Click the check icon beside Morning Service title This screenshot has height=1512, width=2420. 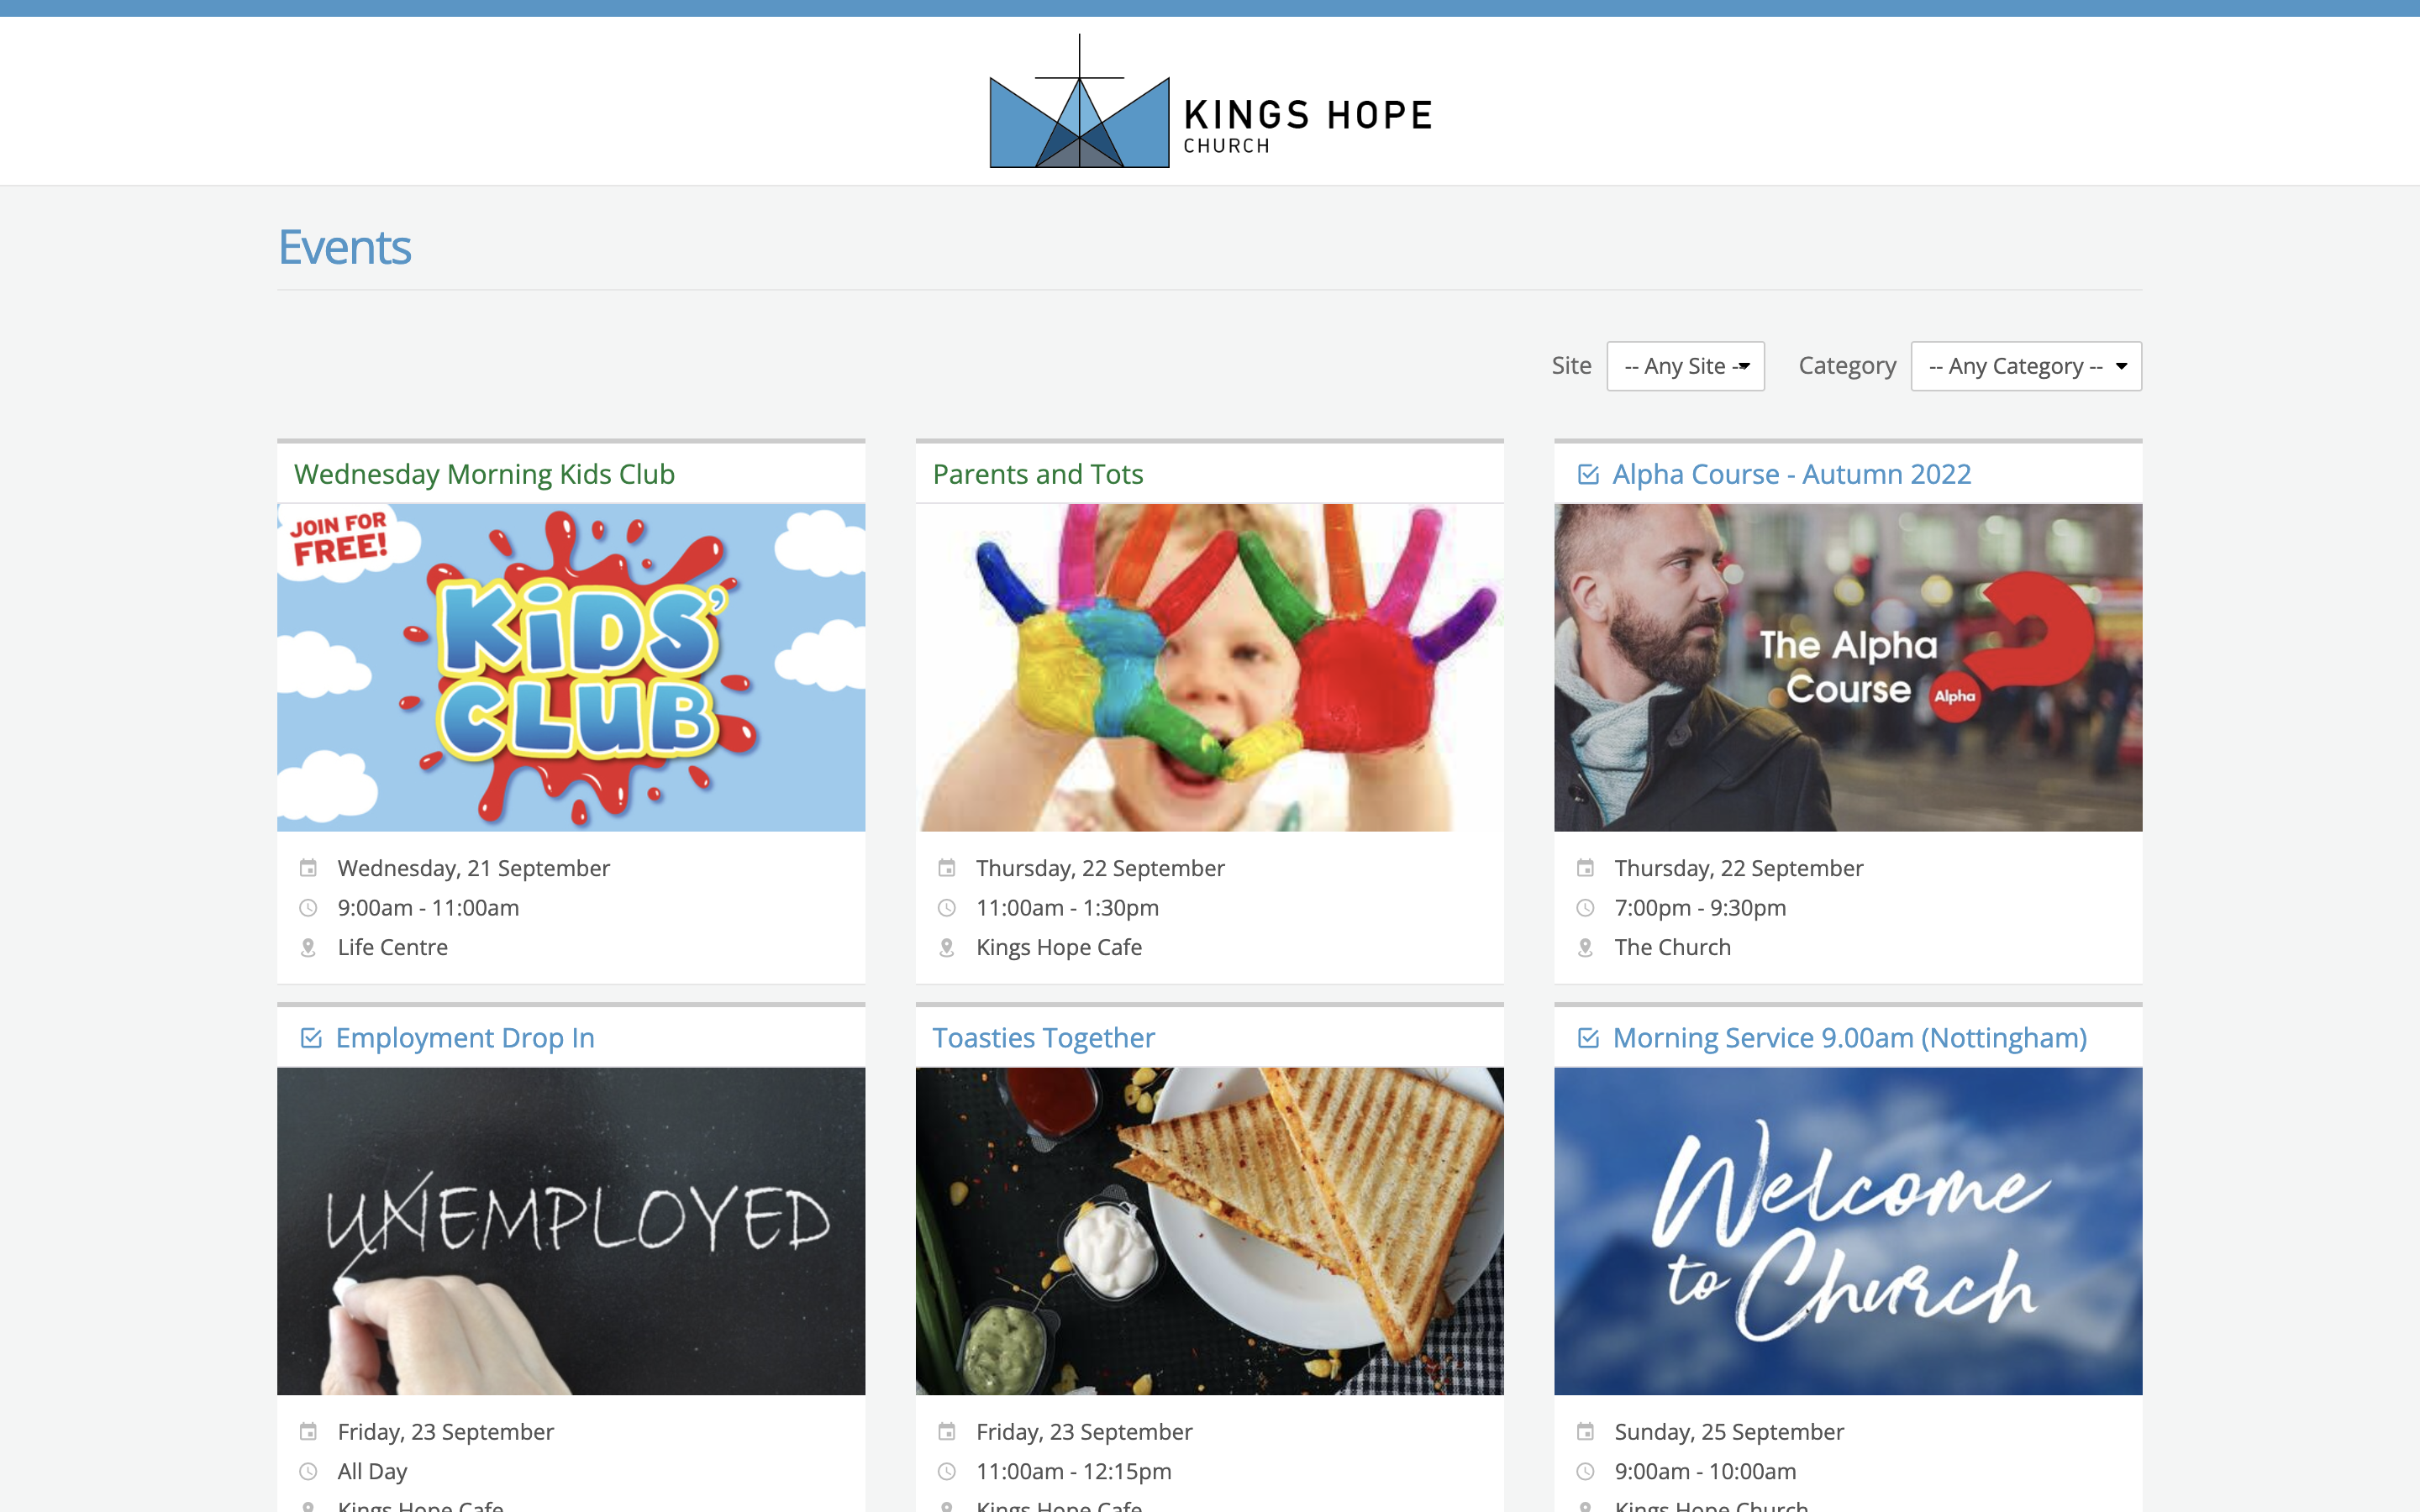pyautogui.click(x=1588, y=1038)
